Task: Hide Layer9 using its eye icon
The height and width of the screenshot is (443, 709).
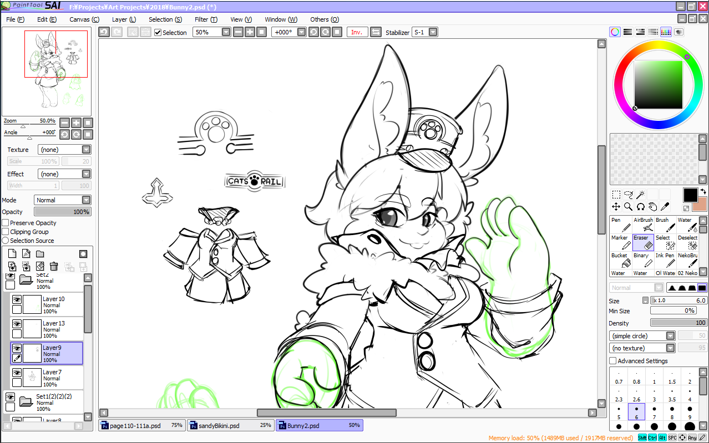Action: [17, 348]
